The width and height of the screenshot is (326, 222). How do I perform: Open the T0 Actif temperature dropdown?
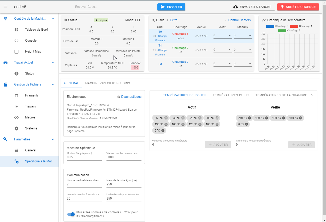tap(223, 35)
